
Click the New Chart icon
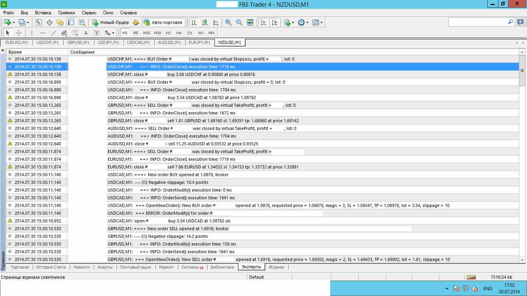8,22
